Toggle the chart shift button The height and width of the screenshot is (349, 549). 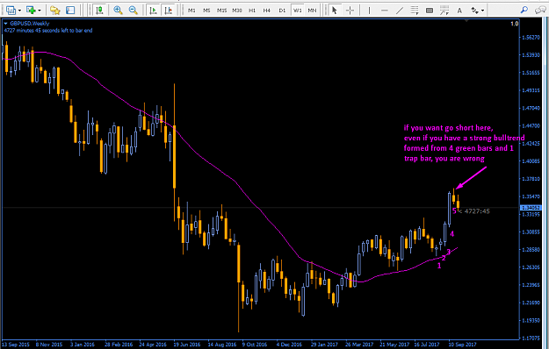click(169, 11)
